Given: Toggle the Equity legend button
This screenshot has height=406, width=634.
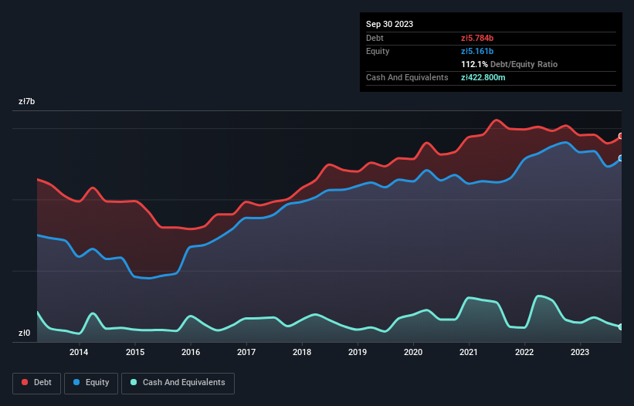Looking at the screenshot, I should [91, 383].
